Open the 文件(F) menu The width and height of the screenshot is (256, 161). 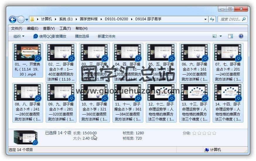17,28
